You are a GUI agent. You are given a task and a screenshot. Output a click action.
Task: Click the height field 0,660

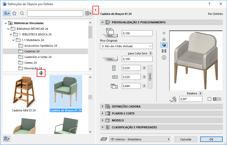point(131,86)
